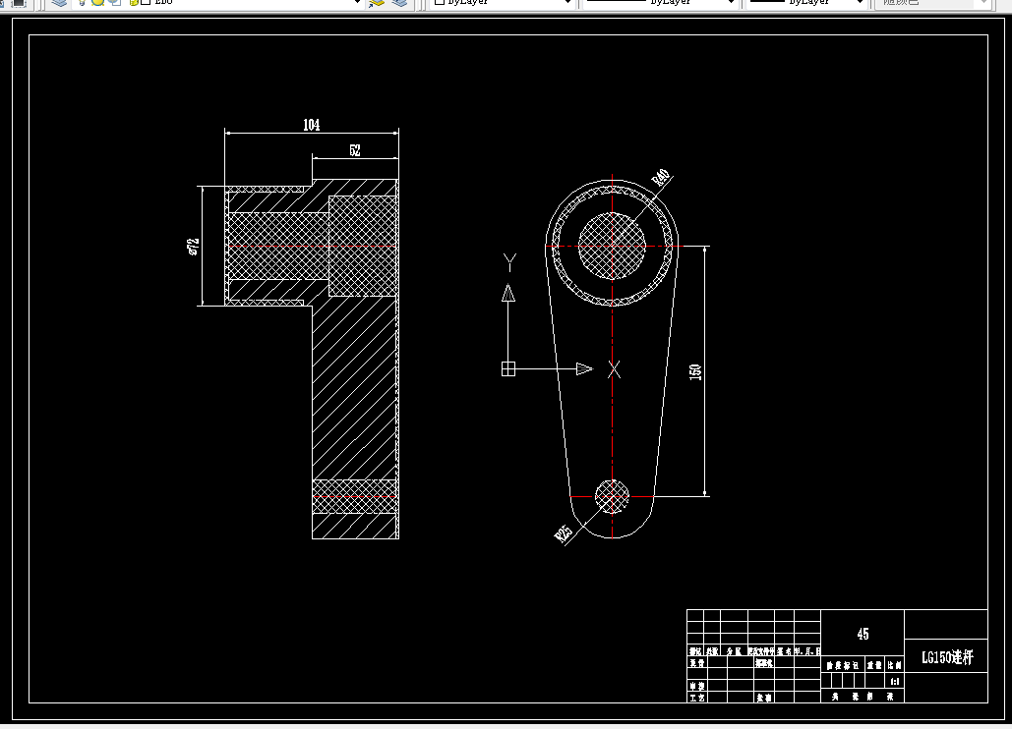
Task: Select the diagonal hatch in section arm
Action: (x=354, y=387)
